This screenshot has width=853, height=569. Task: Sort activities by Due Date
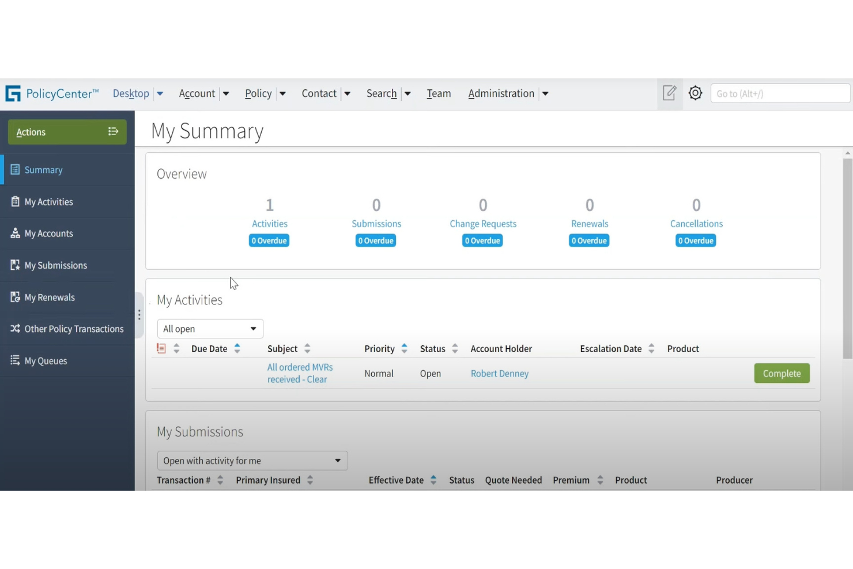point(236,348)
